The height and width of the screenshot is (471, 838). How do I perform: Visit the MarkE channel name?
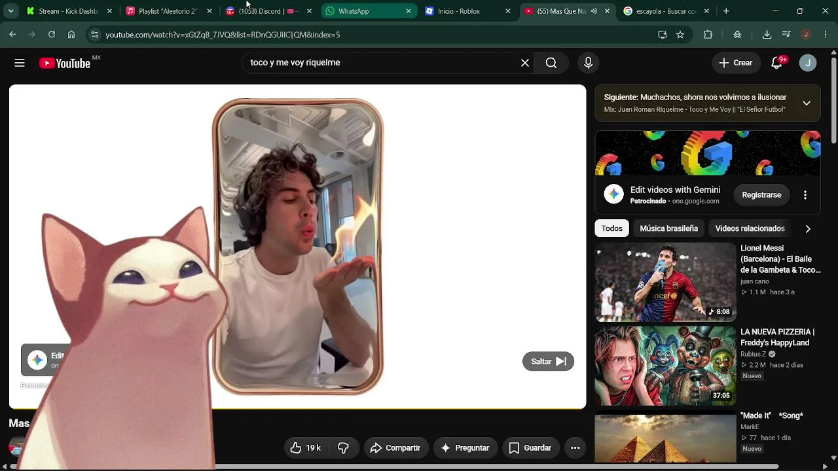point(750,427)
